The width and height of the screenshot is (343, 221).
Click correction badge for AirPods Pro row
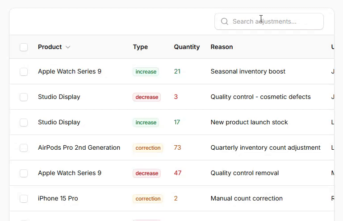click(x=148, y=148)
